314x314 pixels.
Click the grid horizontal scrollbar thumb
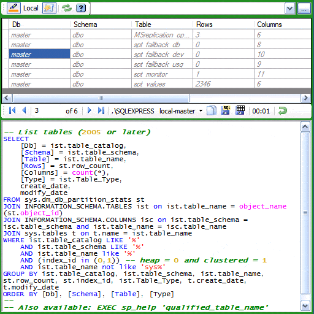(101, 98)
